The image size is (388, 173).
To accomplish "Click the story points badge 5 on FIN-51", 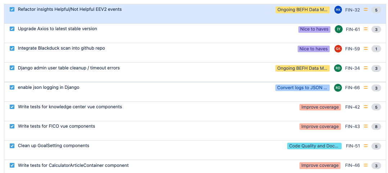I will (x=376, y=146).
